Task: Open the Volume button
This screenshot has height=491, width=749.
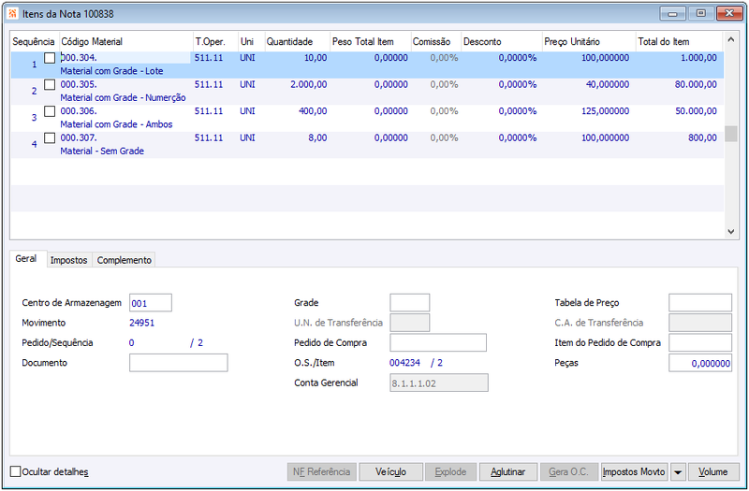Action: (x=713, y=472)
